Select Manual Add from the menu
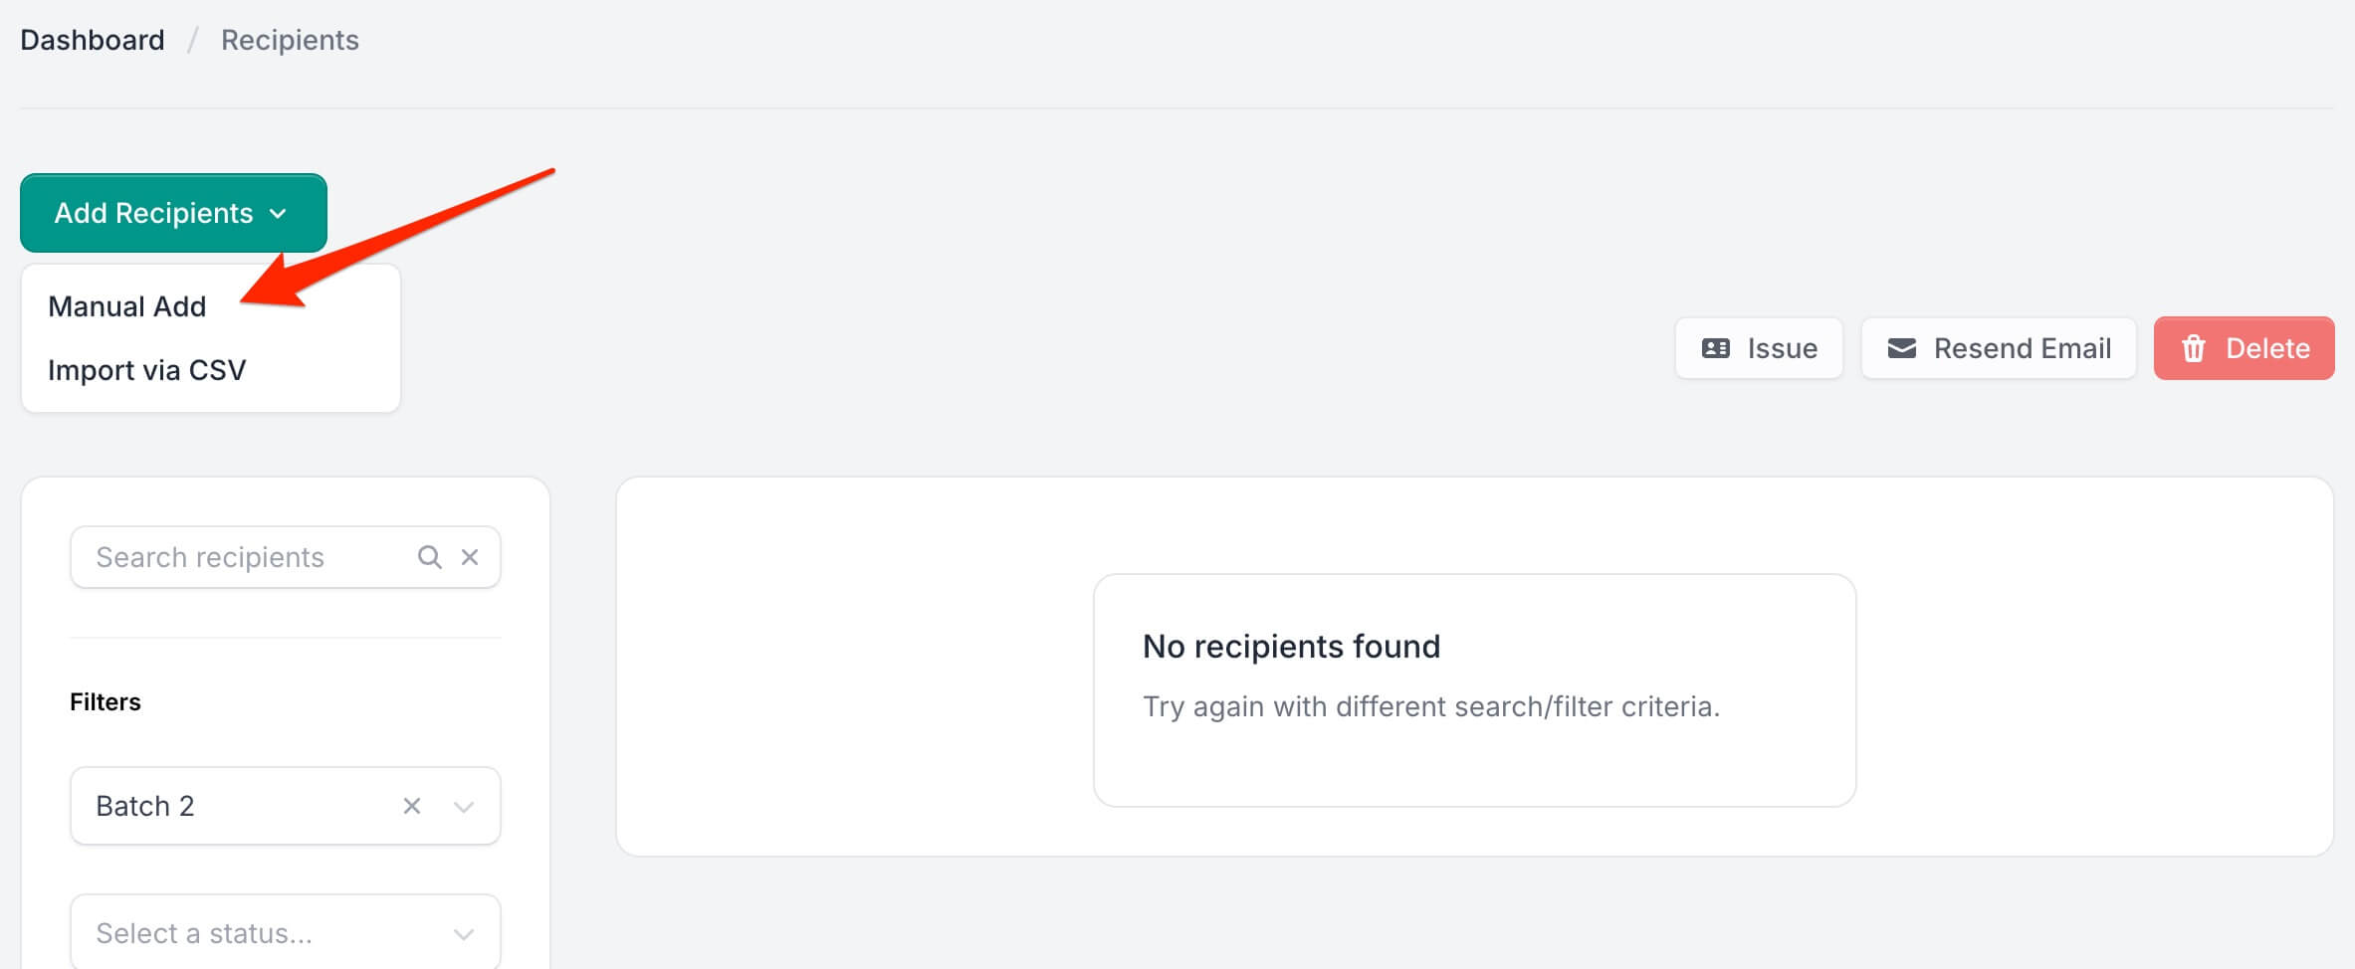Screen dimensions: 2355x969 126,305
